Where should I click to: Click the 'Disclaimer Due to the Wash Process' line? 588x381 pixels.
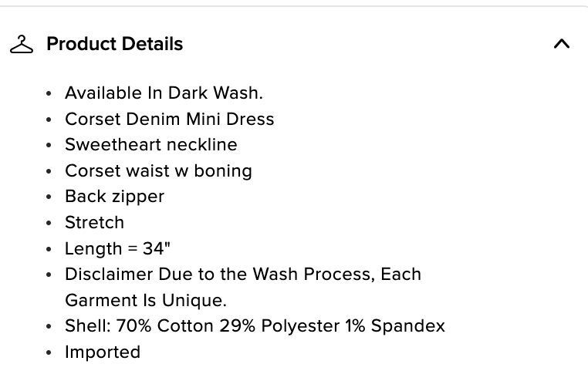pyautogui.click(x=242, y=275)
